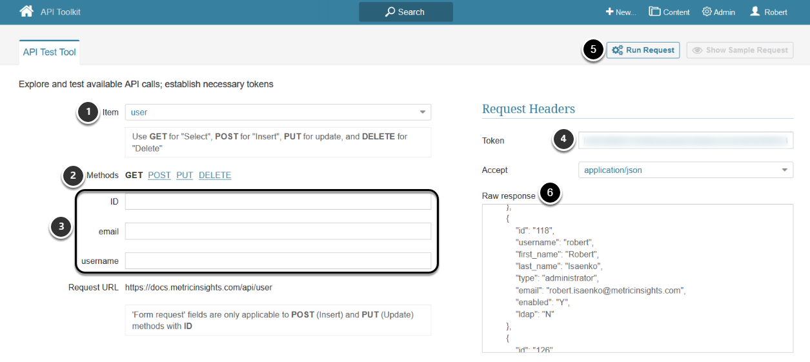Click the username text field
The width and height of the screenshot is (810, 362).
278,261
